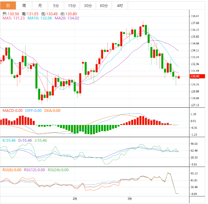Select the 60分 timeframe tab
Screen dimensions: 208x204
tap(104, 6)
